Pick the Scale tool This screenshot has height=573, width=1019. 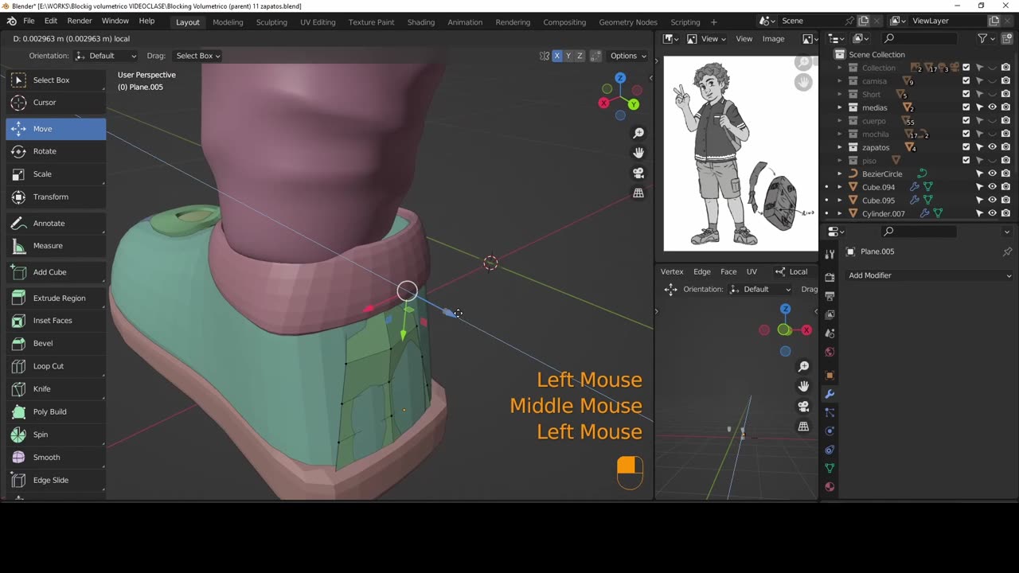pos(56,173)
